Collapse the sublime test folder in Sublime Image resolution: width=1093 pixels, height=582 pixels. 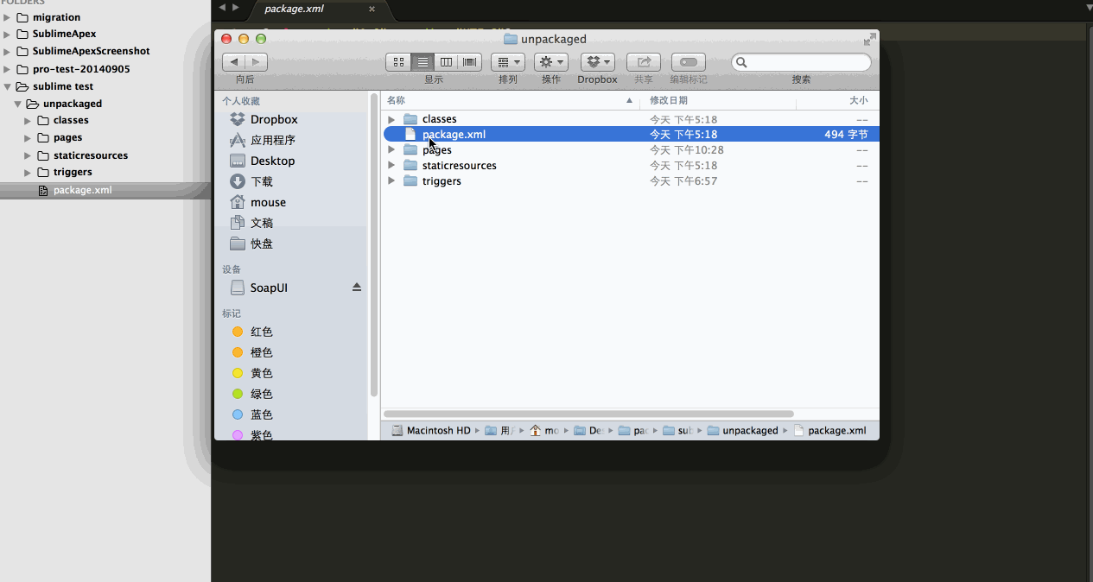tap(7, 86)
